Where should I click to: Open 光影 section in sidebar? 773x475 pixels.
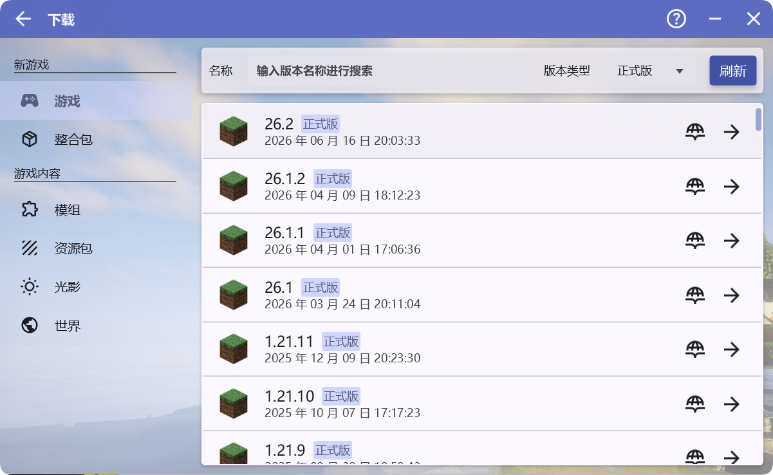click(x=96, y=287)
